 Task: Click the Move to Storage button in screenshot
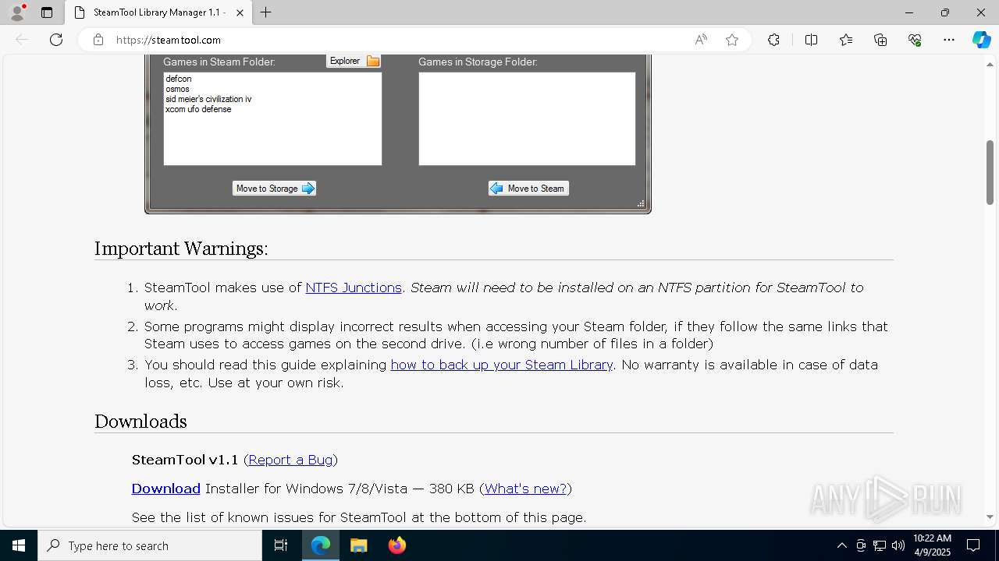tap(274, 189)
